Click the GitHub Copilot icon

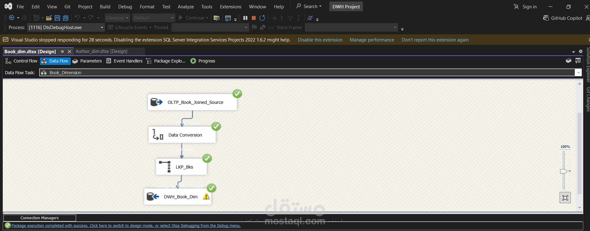pos(546,18)
